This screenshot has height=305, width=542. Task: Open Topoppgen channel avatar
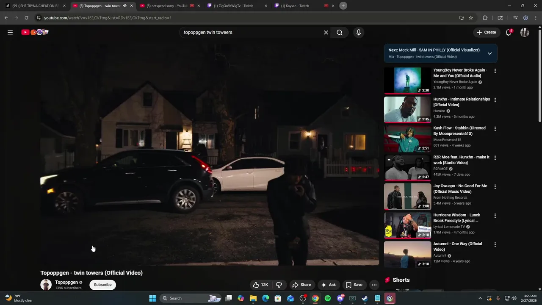click(46, 285)
